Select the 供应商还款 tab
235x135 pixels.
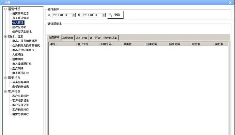(110, 38)
